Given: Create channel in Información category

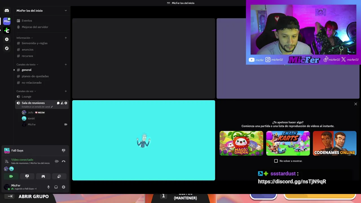Looking at the screenshot, I should (66, 38).
